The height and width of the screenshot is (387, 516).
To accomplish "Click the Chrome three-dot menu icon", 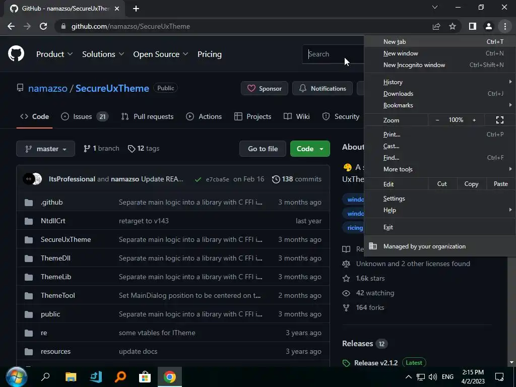I will click(x=505, y=26).
